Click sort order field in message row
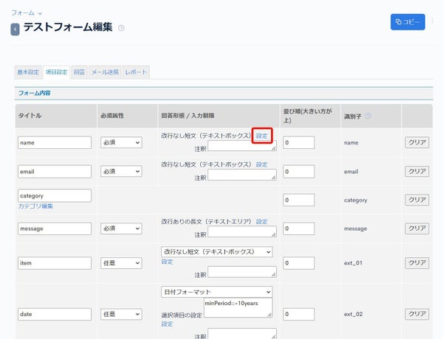This screenshot has height=339, width=443. (298, 228)
